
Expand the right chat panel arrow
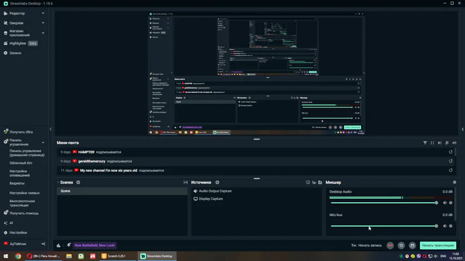pos(462,129)
